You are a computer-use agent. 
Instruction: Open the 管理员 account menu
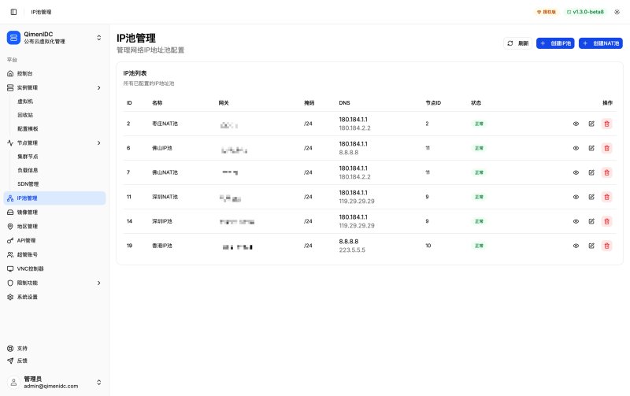point(54,383)
